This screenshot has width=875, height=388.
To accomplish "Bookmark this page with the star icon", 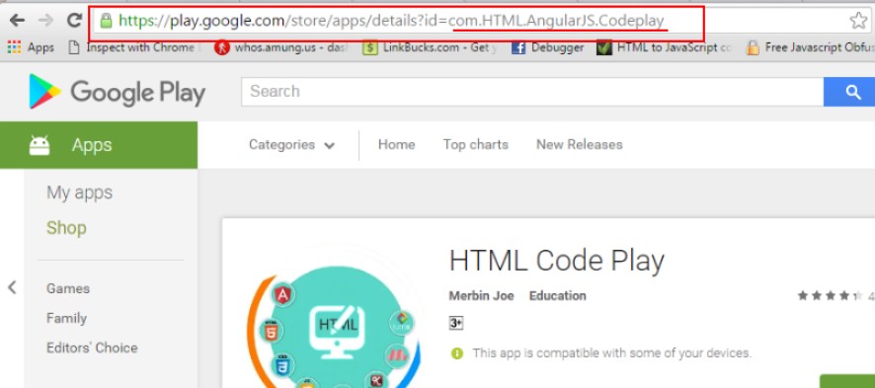I will click(858, 21).
